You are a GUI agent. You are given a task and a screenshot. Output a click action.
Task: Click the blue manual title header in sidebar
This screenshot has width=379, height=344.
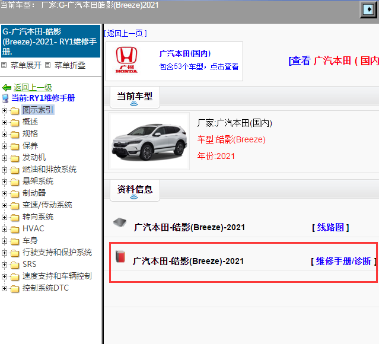[50, 42]
